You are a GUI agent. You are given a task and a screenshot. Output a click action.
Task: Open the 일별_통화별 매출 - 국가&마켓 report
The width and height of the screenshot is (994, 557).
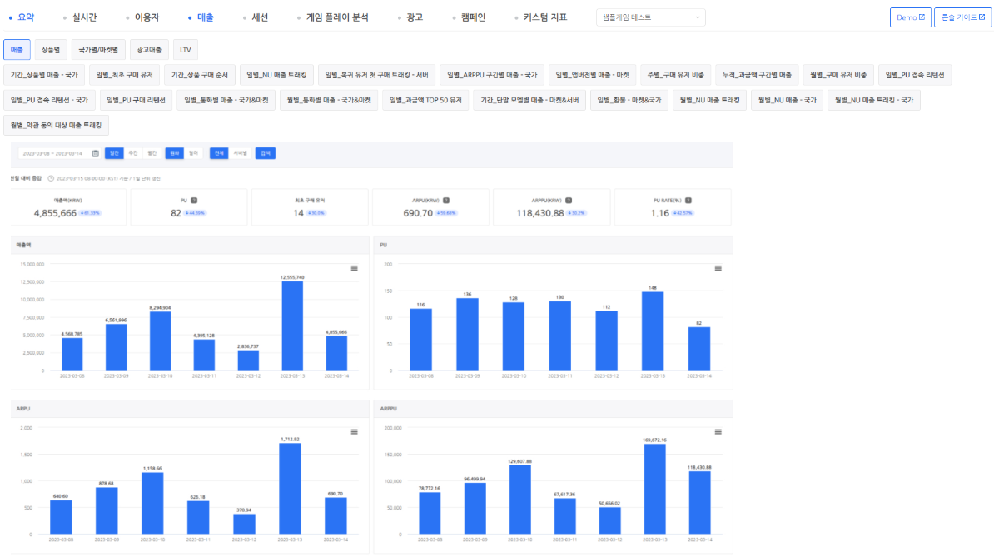(226, 100)
